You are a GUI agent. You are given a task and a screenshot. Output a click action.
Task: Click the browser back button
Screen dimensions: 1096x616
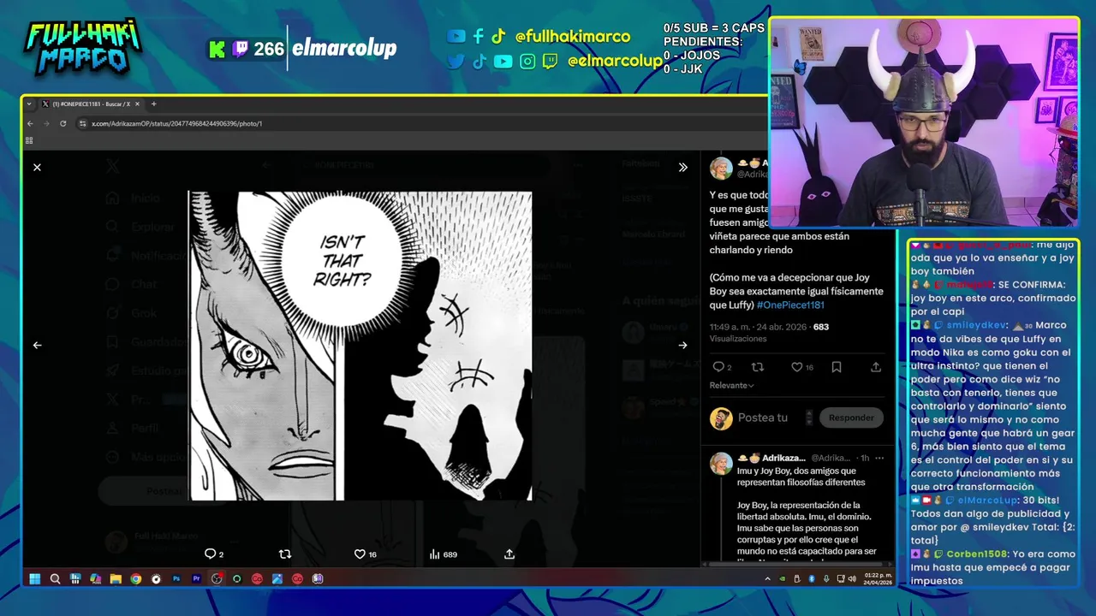tap(30, 123)
